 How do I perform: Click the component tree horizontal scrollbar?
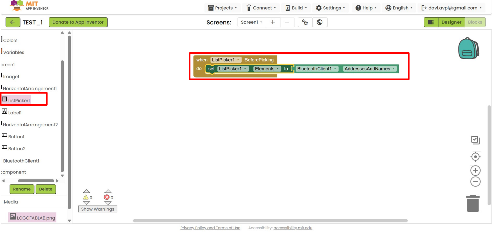pyautogui.click(x=36, y=181)
